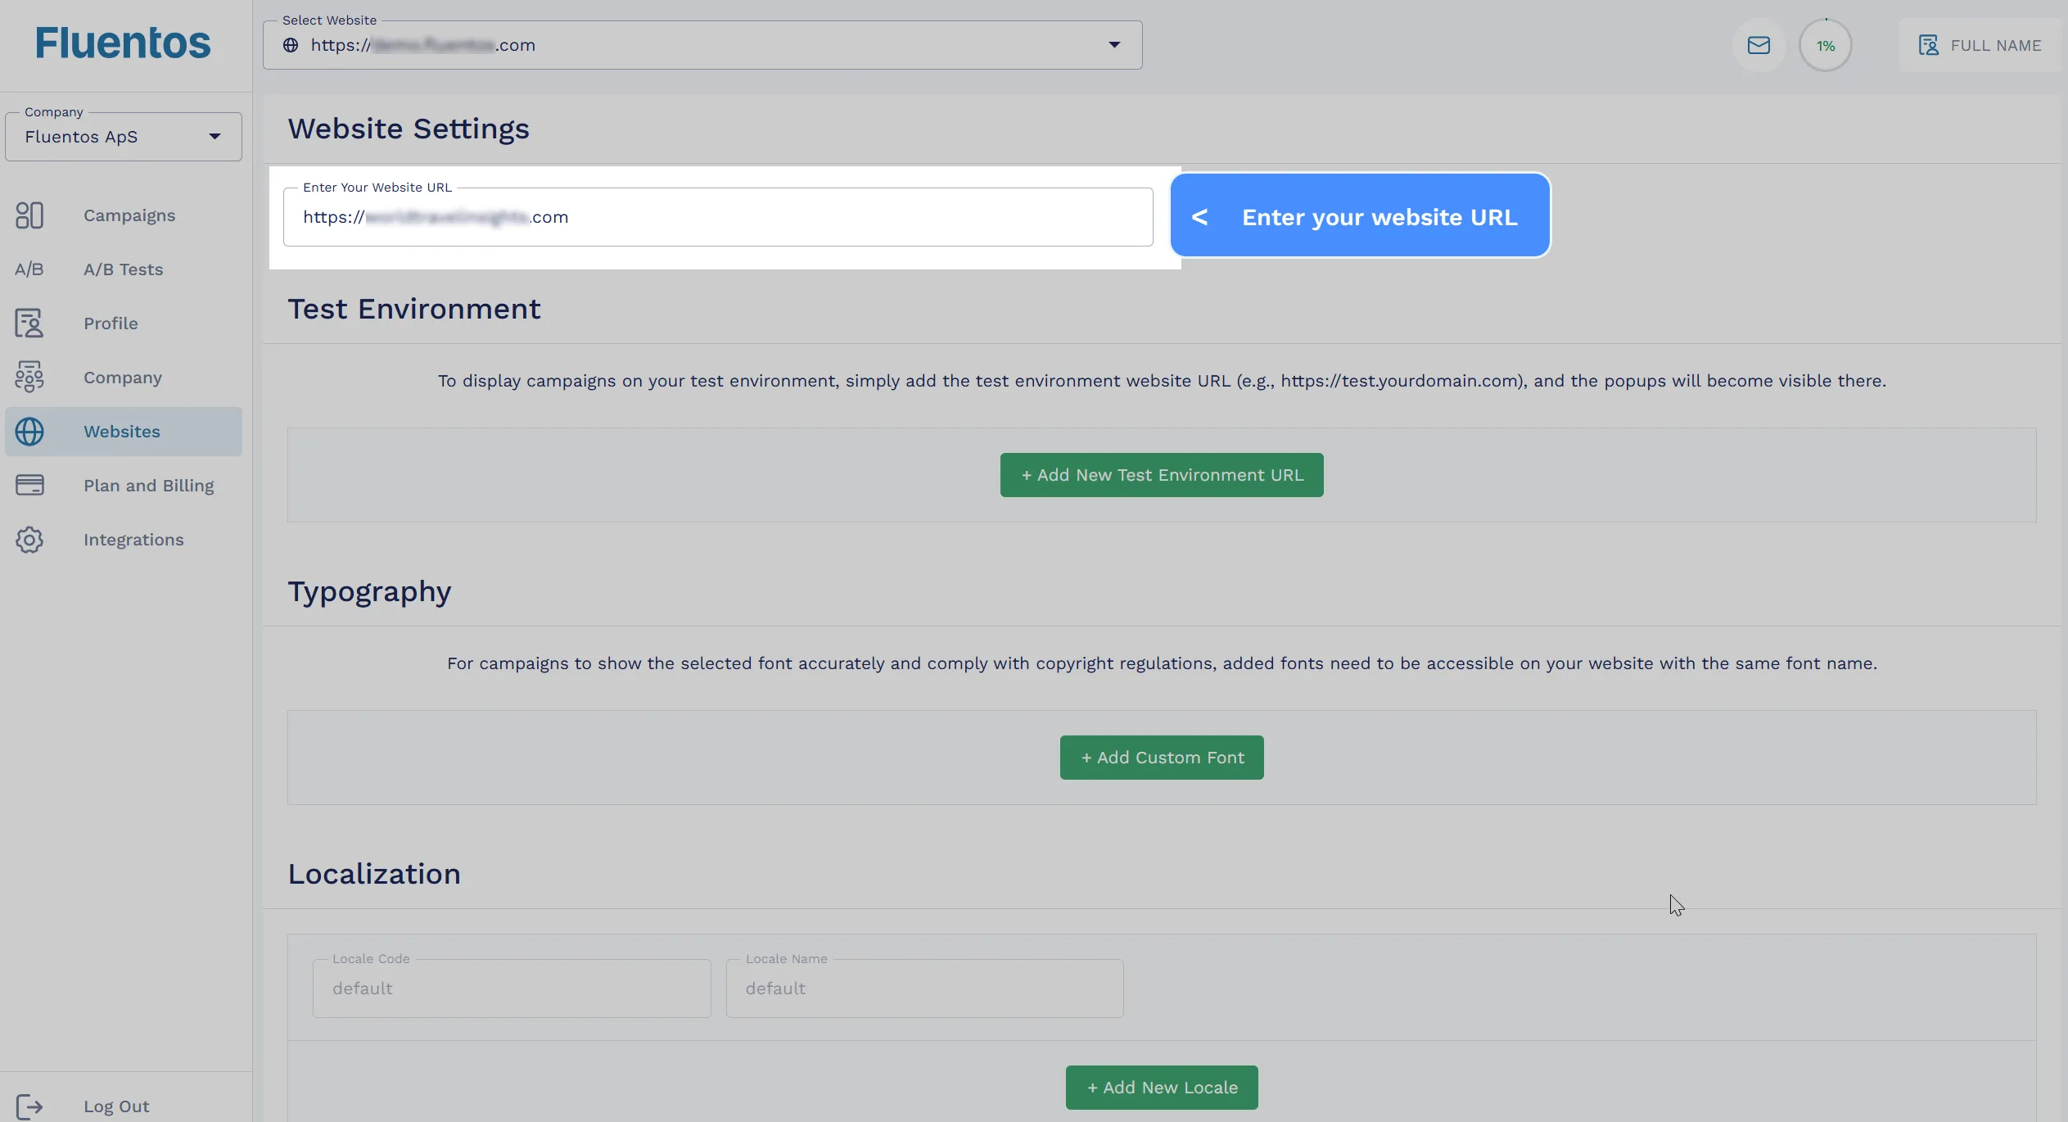Open the Profile menu item
Viewport: 2068px width, 1122px height.
(124, 323)
